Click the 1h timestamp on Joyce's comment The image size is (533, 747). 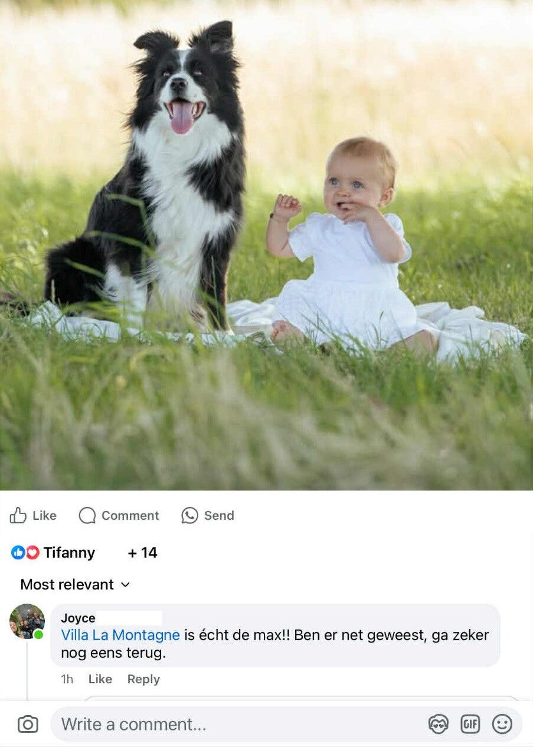pyautogui.click(x=67, y=679)
